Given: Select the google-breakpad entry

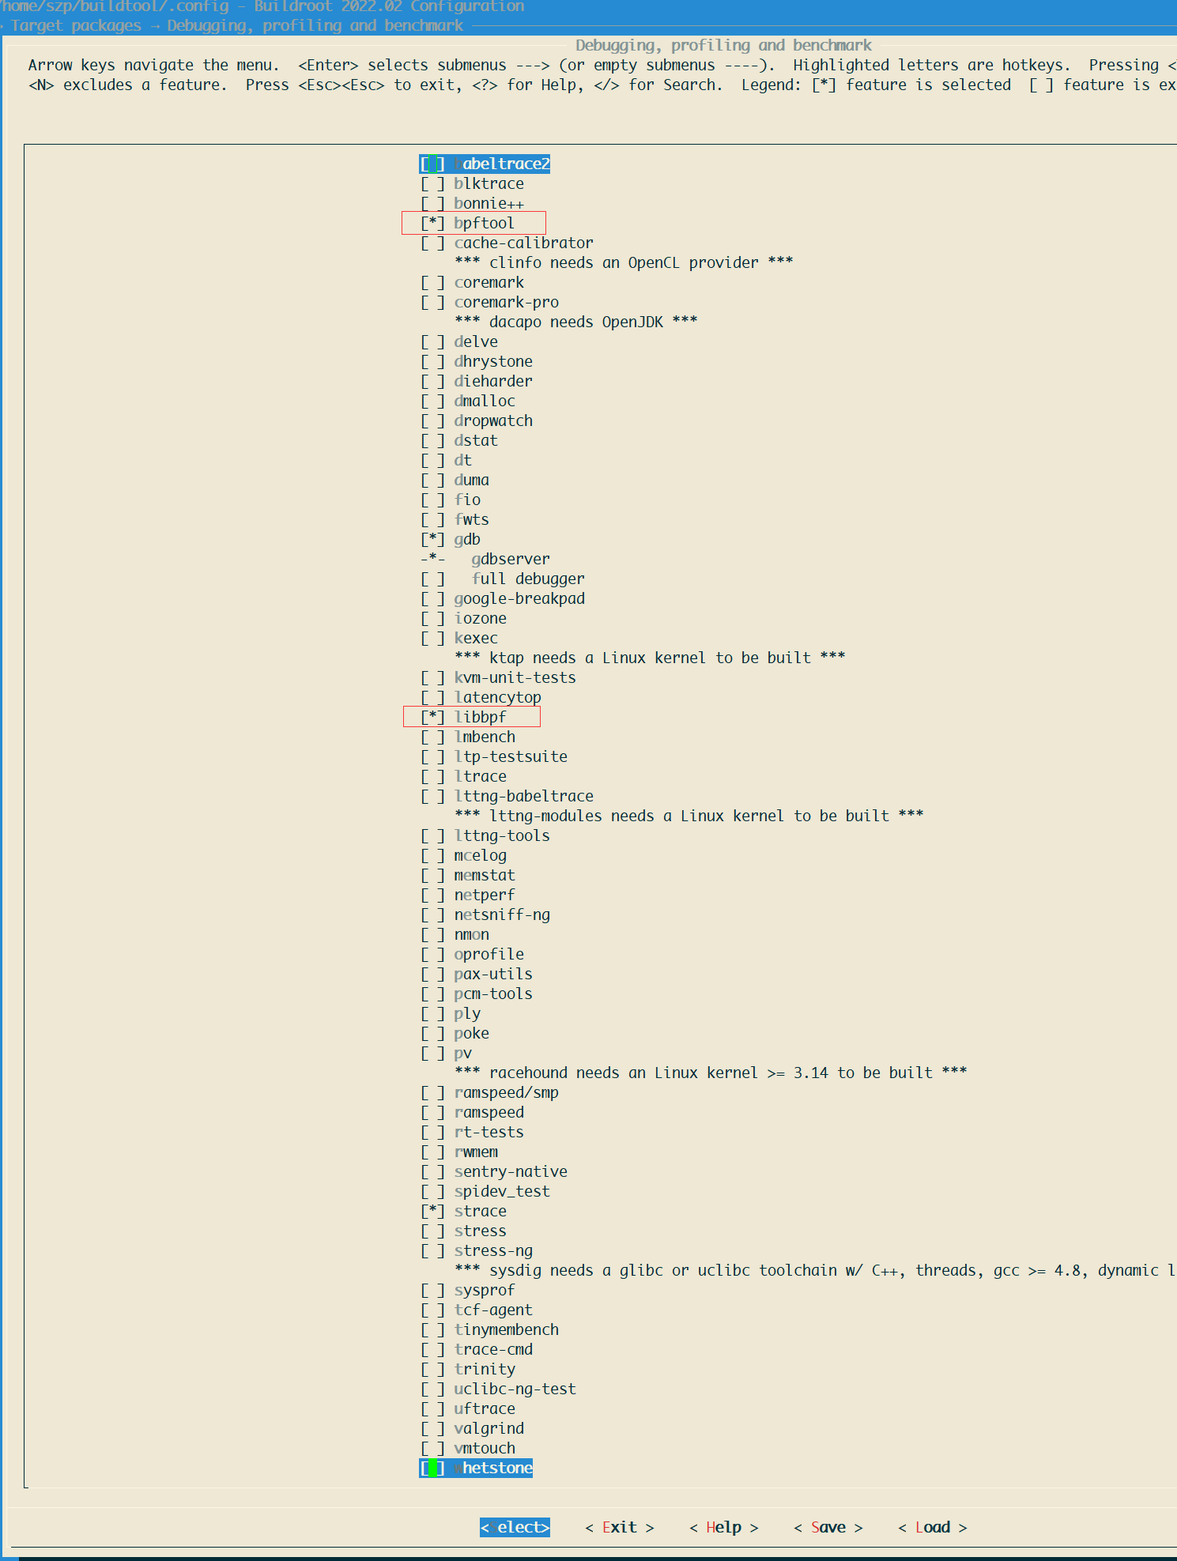Looking at the screenshot, I should click(x=503, y=598).
